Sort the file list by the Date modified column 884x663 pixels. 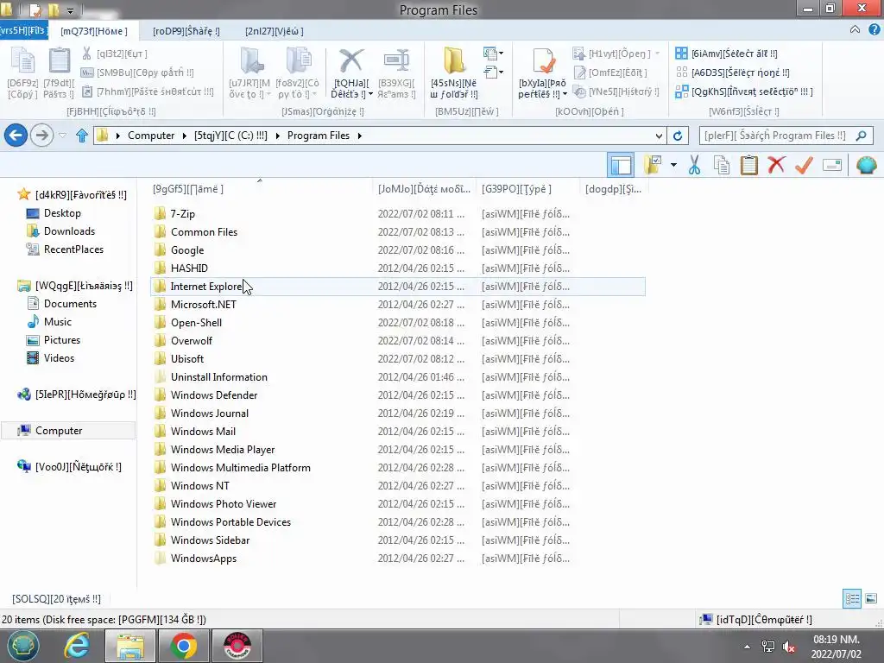coord(424,189)
